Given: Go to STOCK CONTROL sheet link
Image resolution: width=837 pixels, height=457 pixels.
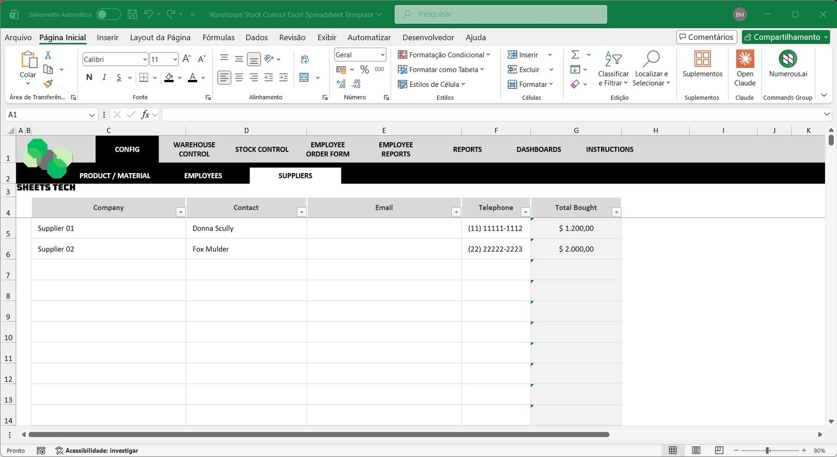Looking at the screenshot, I should (x=262, y=150).
